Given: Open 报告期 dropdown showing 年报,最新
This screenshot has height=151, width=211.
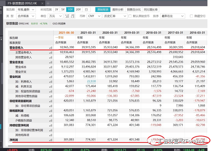Looking at the screenshot, I should (26, 10).
